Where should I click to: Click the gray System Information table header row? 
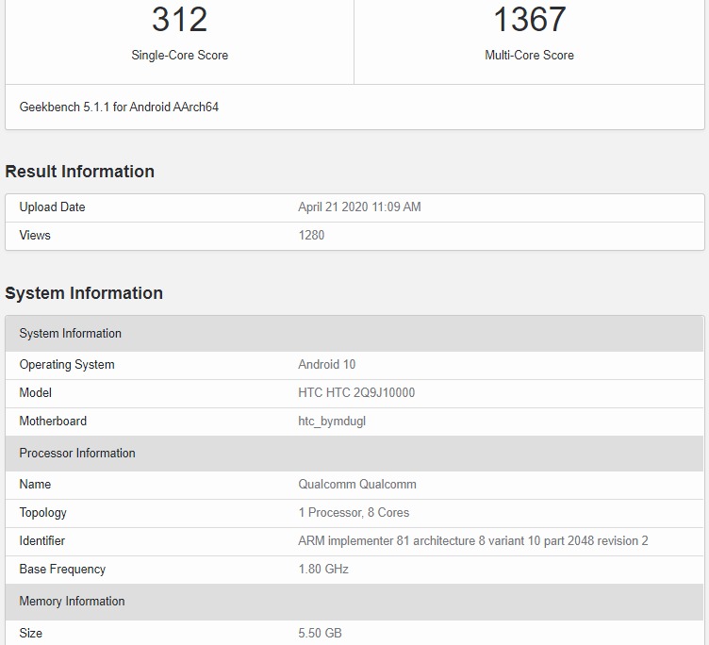[354, 334]
